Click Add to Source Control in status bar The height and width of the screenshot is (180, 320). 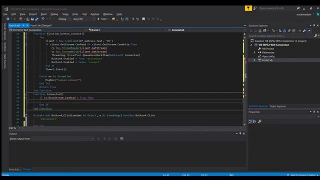[x=303, y=175]
